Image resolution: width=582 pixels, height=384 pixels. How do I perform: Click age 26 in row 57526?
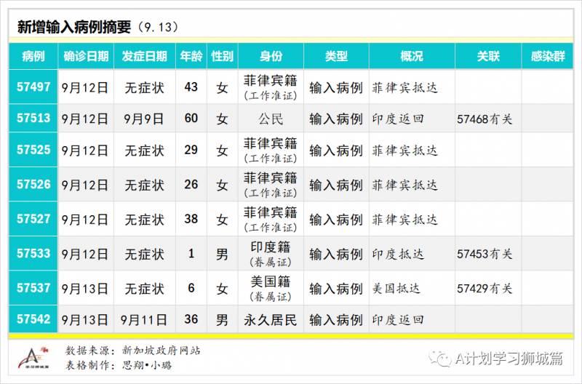191,184
